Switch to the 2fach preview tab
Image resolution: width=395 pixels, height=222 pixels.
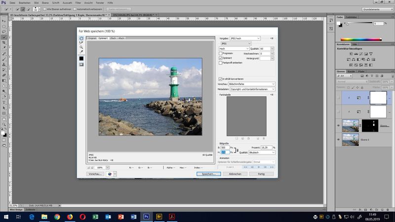point(113,38)
